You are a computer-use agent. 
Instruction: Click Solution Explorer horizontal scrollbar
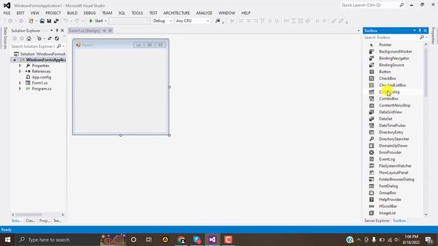coord(29,215)
